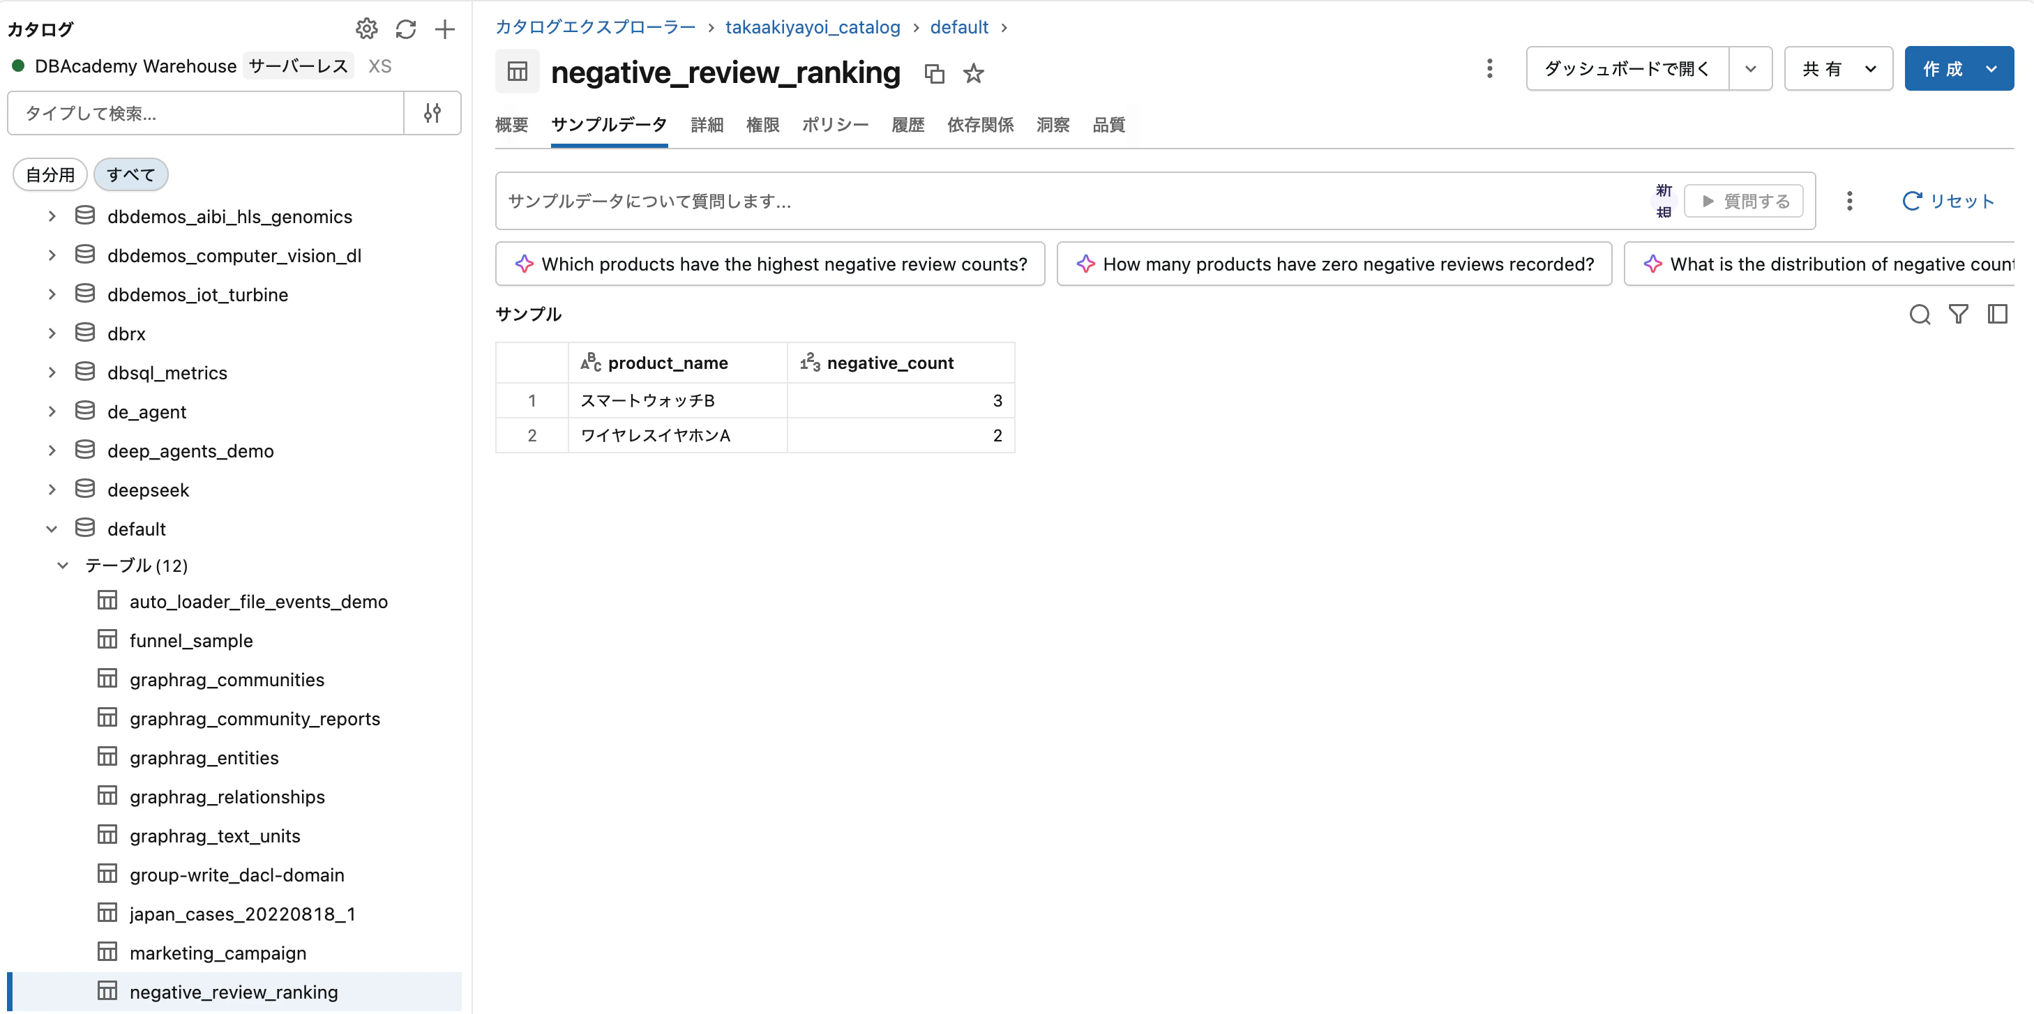The width and height of the screenshot is (2034, 1014).
Task: Toggle the side panel icon near the sample view
Action: [x=1998, y=315]
